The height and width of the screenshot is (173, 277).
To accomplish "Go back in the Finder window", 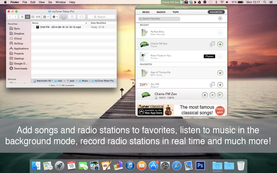I will [x=10, y=17].
